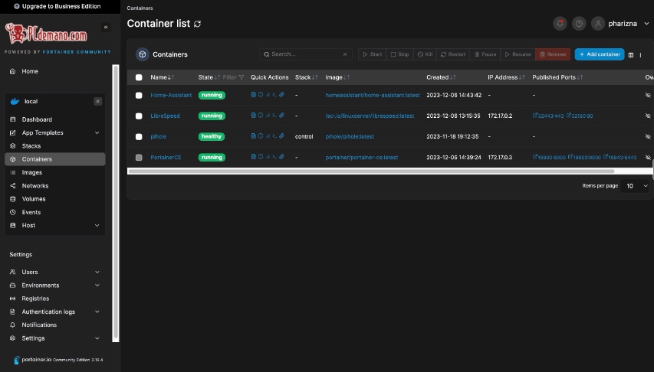Image resolution: width=654 pixels, height=372 pixels.
Task: Click the sidebar vertical scrollbar
Action: (x=116, y=203)
